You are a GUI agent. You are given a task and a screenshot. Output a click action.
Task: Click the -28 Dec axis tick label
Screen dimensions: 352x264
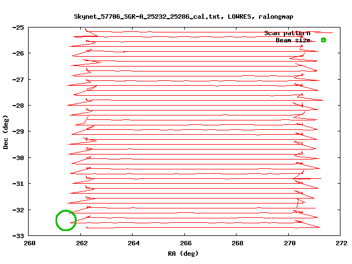click(x=18, y=106)
